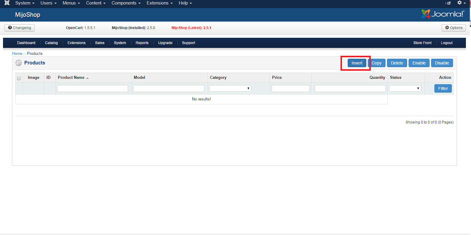This screenshot has width=471, height=235.
Task: Click the 'OpenCart: 1.5.5.1' text
Action: pos(80,28)
